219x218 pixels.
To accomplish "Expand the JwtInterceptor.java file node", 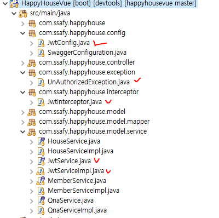I will pyautogui.click(x=32, y=102).
